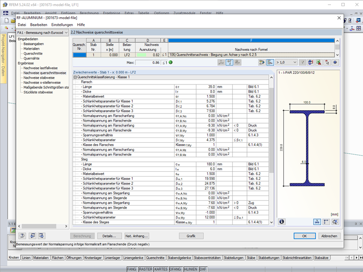
Task: Select Nachweise stabweise in navigator tree
Action: click(x=38, y=77)
